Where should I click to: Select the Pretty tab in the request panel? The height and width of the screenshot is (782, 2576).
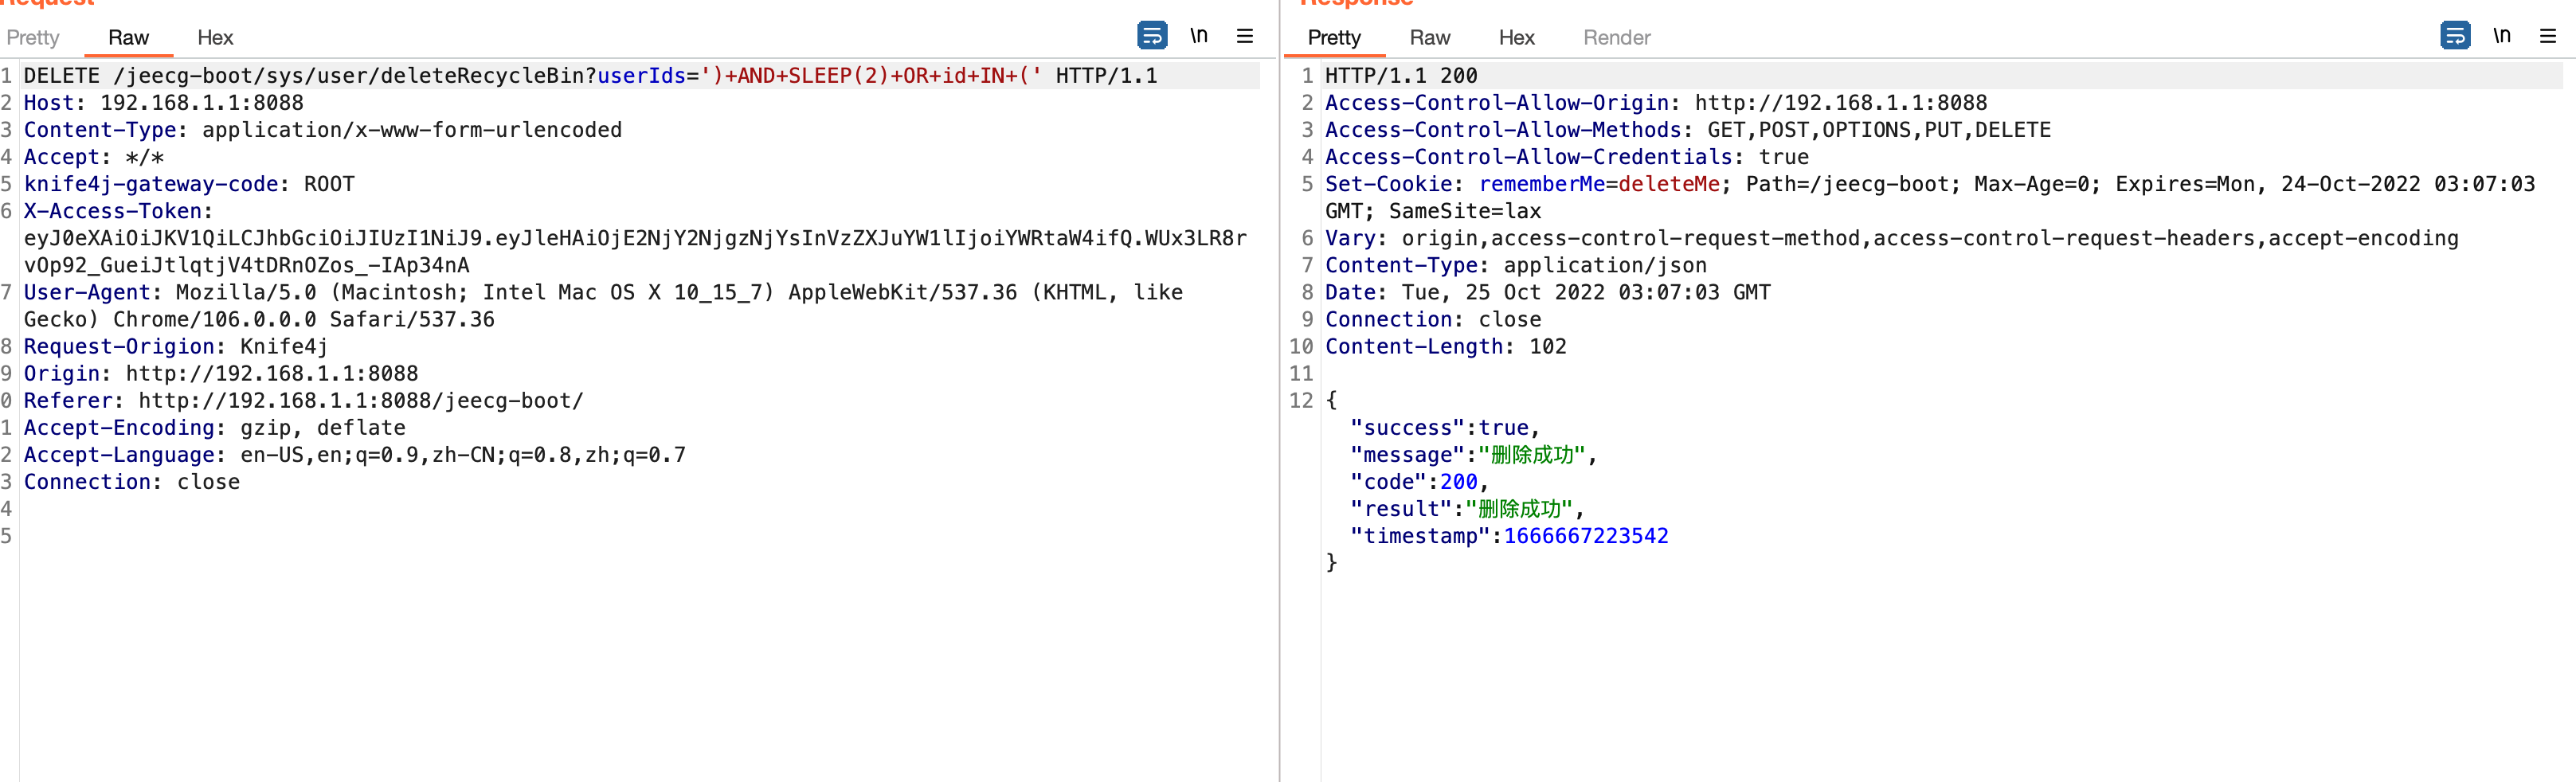click(x=33, y=38)
